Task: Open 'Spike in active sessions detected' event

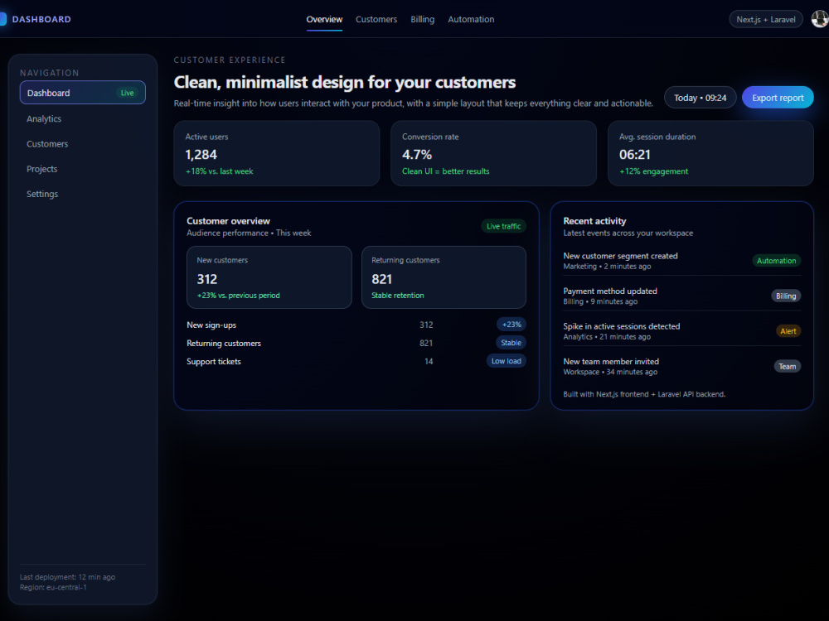Action: (682, 331)
